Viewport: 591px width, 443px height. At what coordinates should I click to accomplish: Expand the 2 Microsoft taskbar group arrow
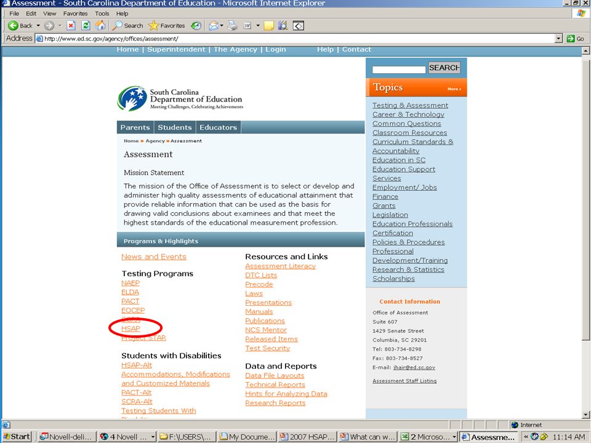point(454,437)
